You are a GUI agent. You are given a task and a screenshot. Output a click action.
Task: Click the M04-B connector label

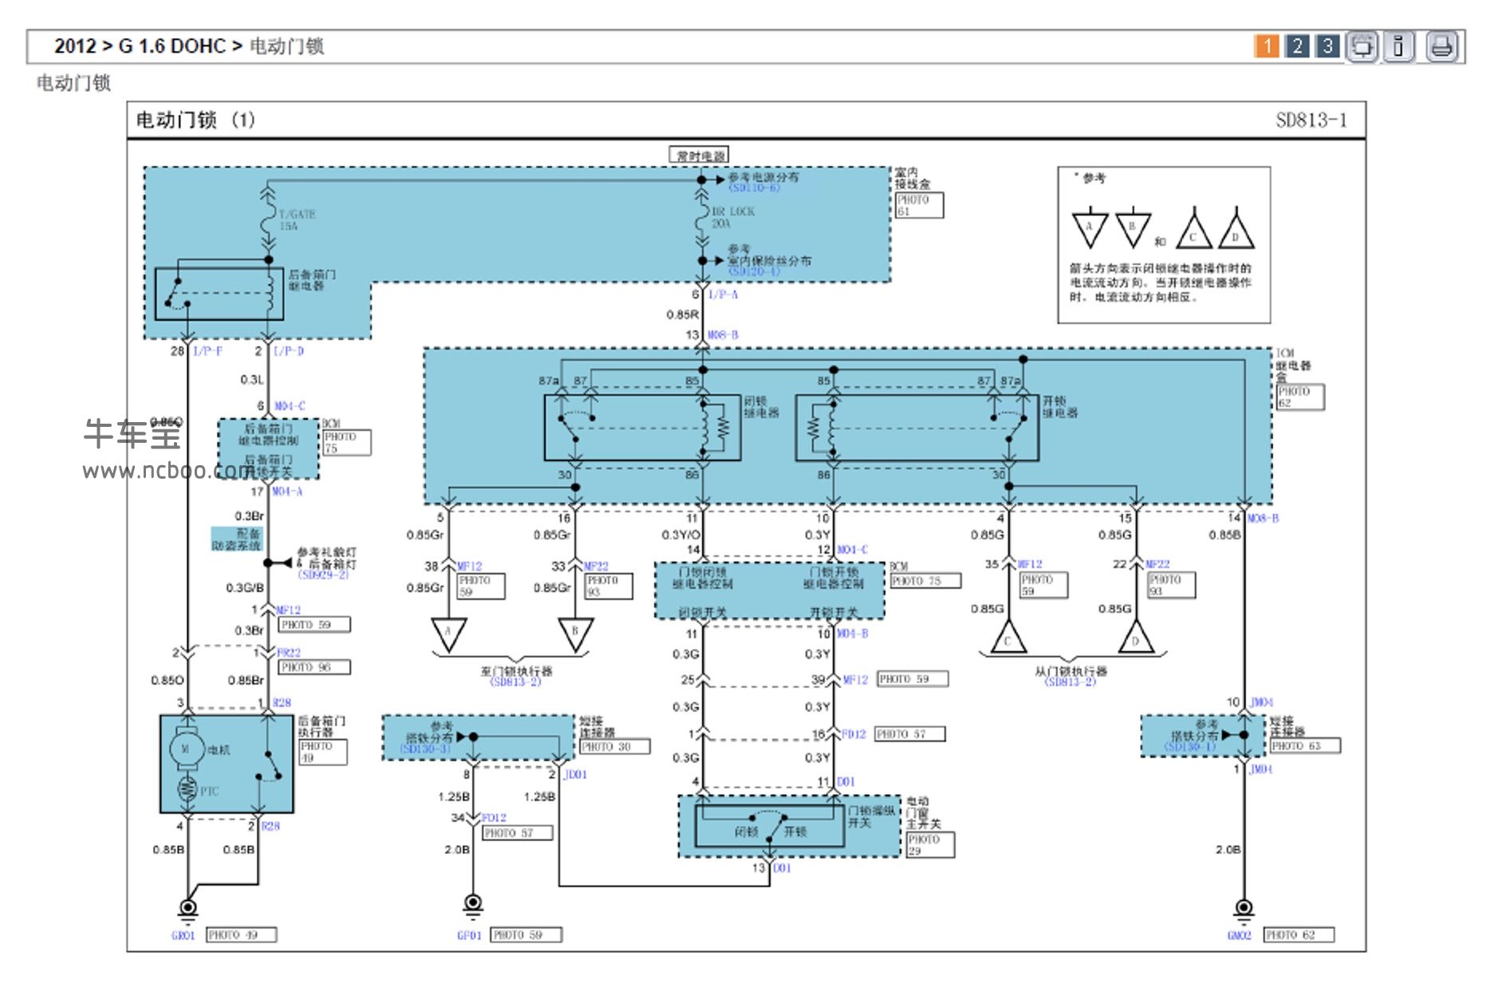(x=852, y=634)
